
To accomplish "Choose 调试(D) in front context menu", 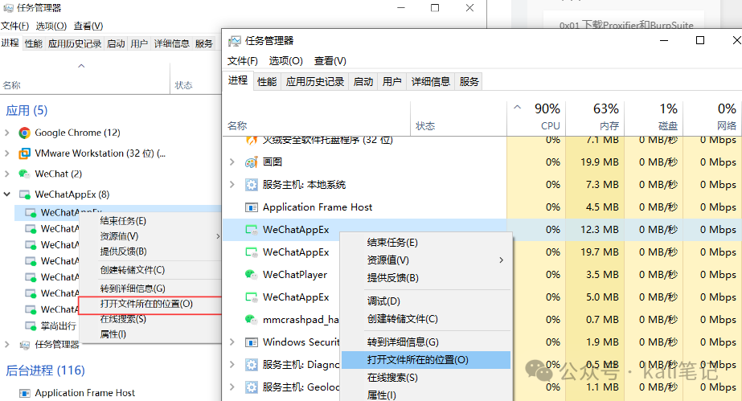I will pos(426,301).
